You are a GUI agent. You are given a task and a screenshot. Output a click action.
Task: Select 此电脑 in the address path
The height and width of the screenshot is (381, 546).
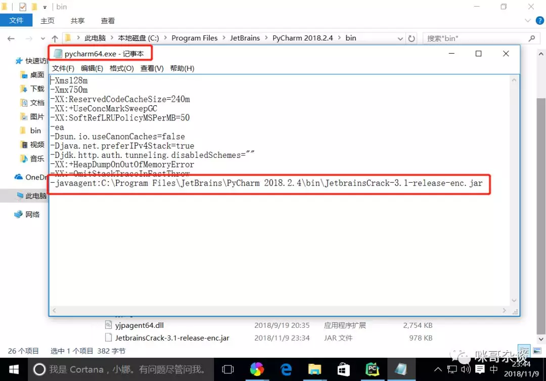tap(95, 38)
